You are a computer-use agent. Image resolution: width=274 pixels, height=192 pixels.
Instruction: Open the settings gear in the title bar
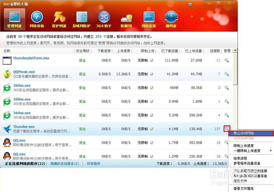click(190, 4)
